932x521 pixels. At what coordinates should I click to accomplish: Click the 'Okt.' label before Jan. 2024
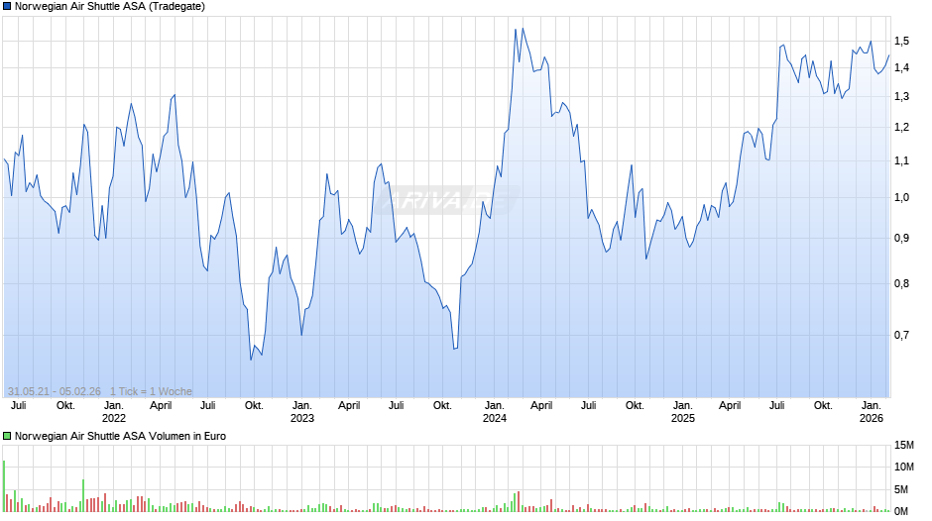pos(442,406)
